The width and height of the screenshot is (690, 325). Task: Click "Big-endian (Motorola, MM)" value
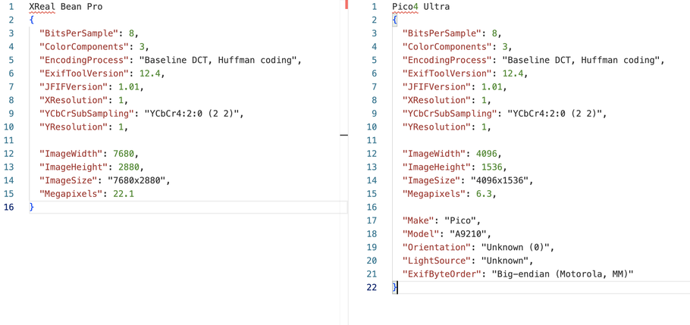pyautogui.click(x=563, y=274)
